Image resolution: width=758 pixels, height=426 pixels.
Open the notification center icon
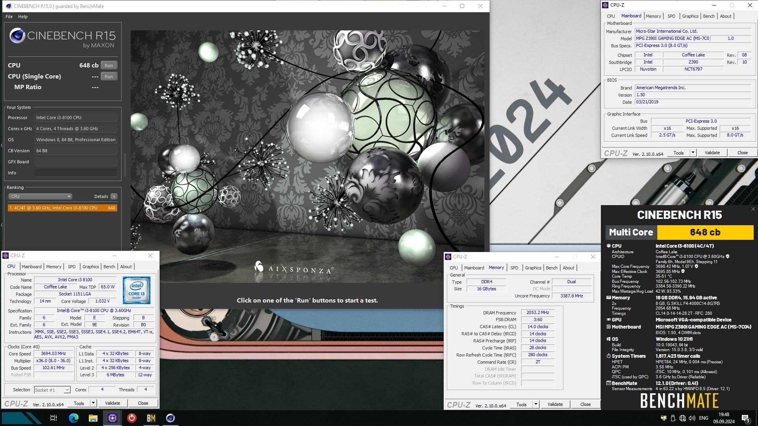point(745,418)
